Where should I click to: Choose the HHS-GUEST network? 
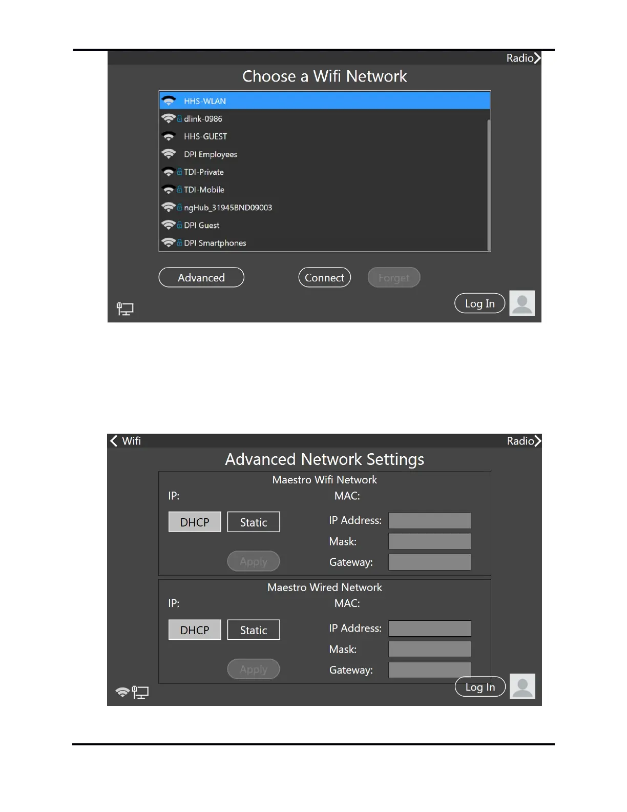tap(325, 136)
